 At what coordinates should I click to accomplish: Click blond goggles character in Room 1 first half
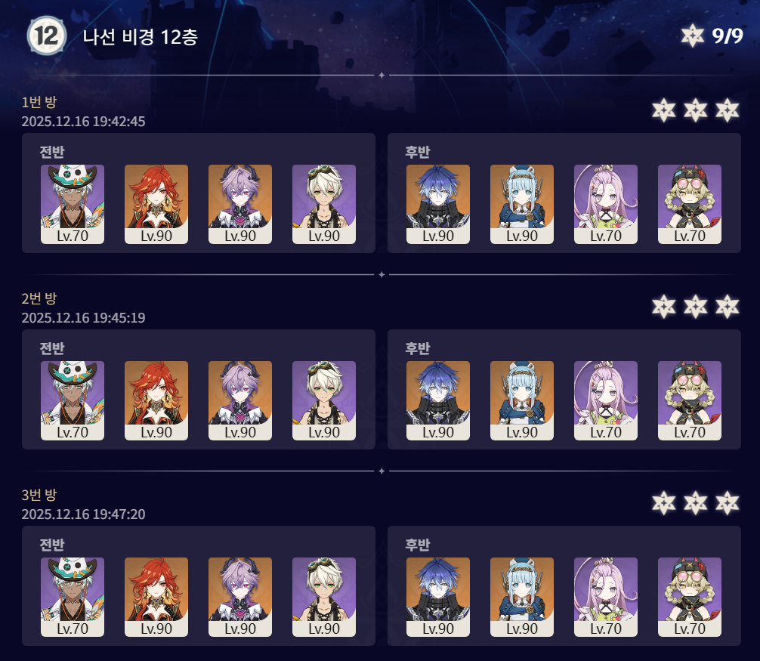pyautogui.click(x=324, y=204)
